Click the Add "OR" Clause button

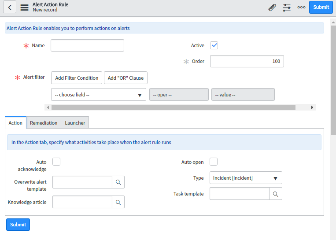126,78
